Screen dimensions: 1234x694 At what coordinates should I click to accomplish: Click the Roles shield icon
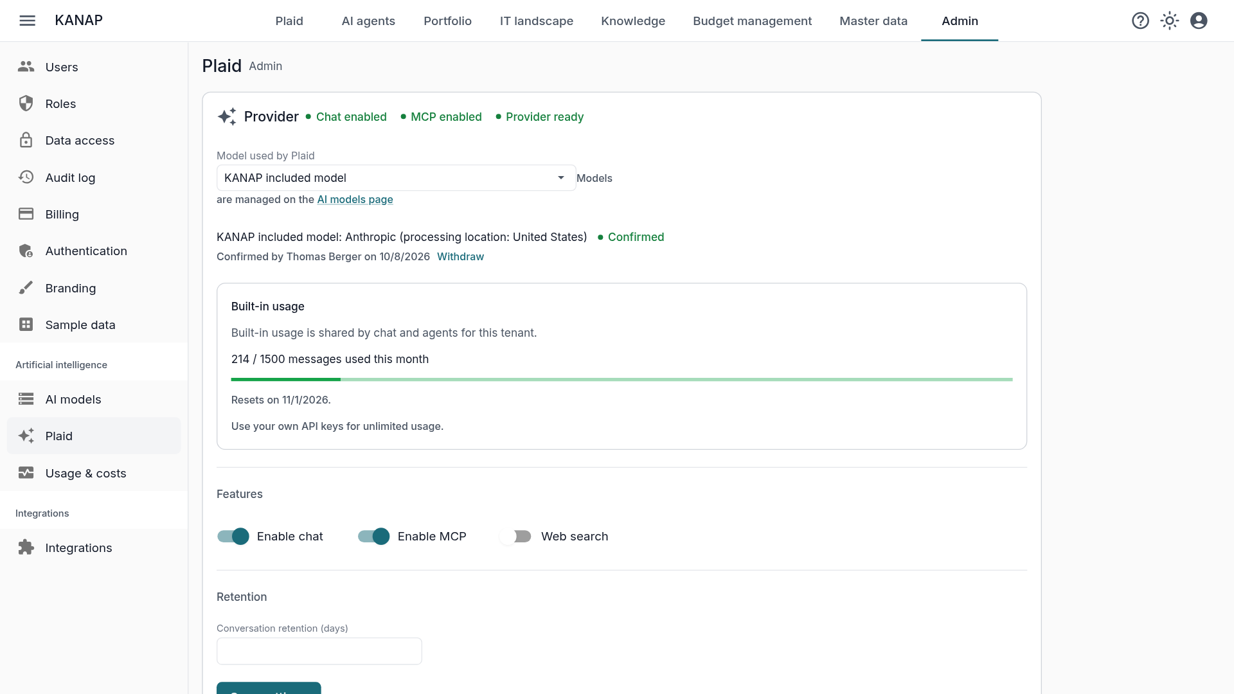point(26,103)
